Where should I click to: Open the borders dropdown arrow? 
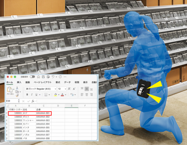[49, 95]
